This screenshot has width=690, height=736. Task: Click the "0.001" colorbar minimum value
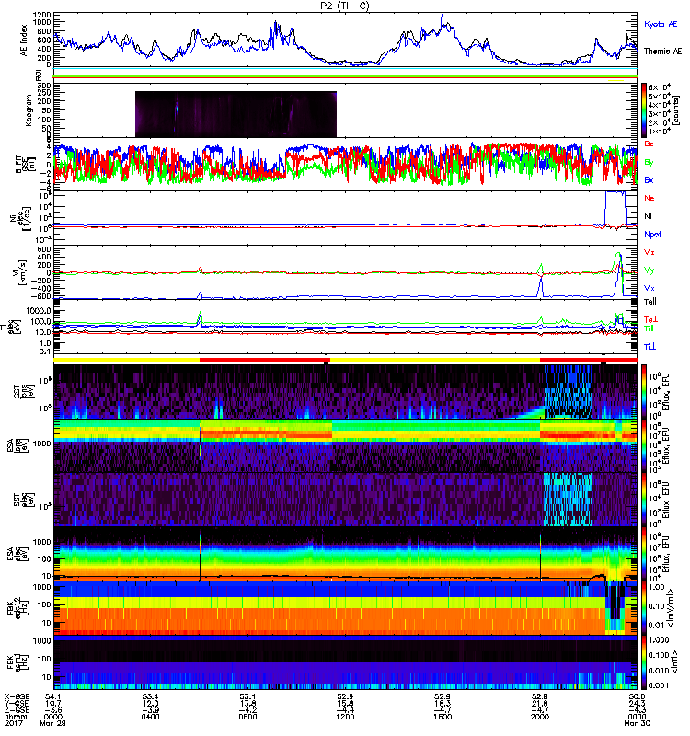click(x=657, y=685)
